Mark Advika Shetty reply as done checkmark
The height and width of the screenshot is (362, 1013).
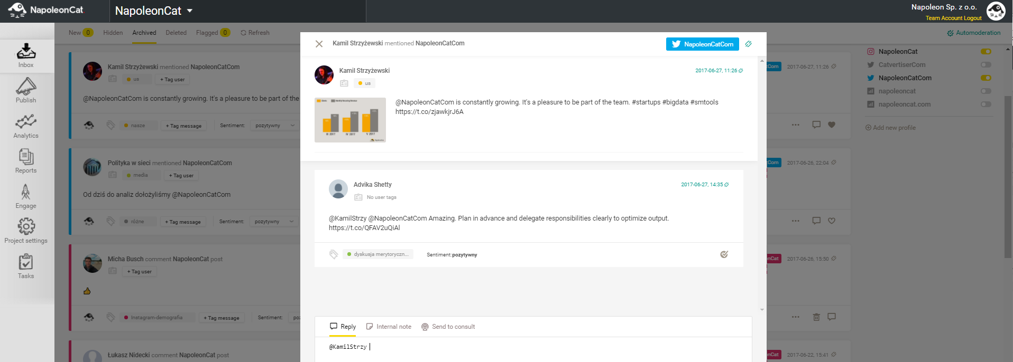pos(724,254)
